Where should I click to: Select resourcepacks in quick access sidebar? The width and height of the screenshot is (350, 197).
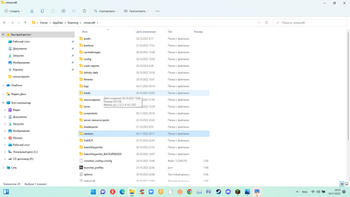tap(21, 77)
